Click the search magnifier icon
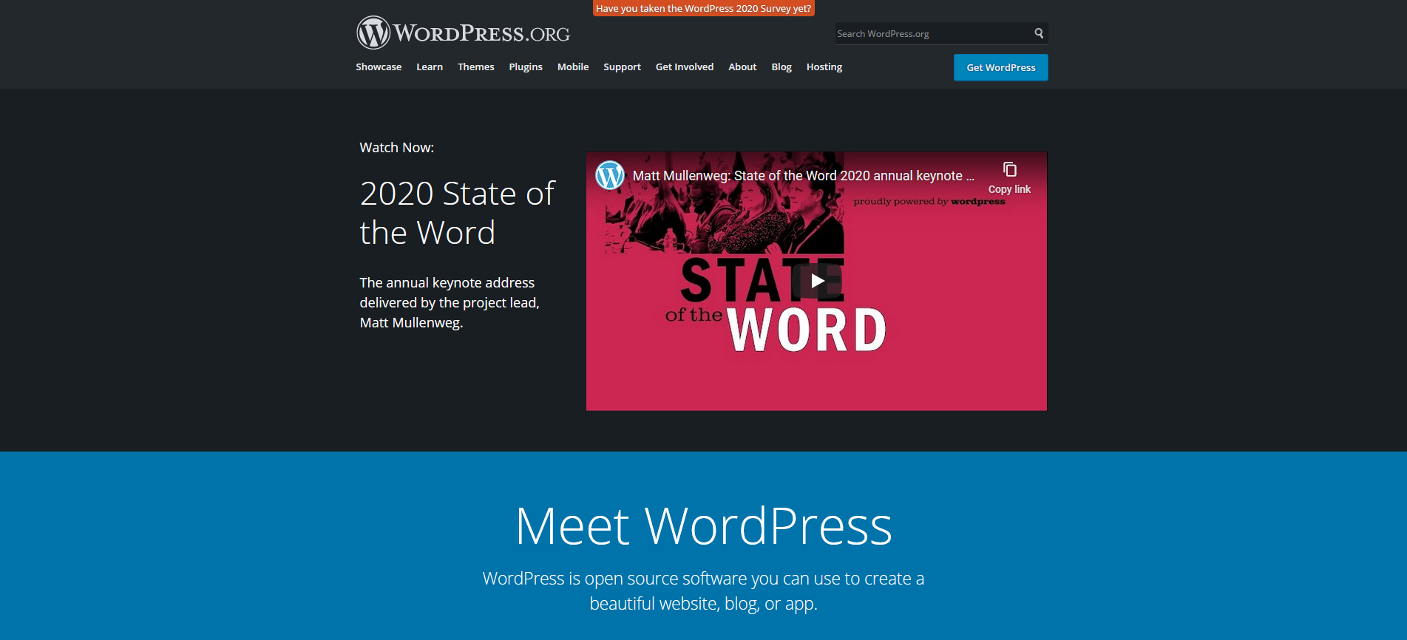Image resolution: width=1407 pixels, height=640 pixels. pos(1039,33)
